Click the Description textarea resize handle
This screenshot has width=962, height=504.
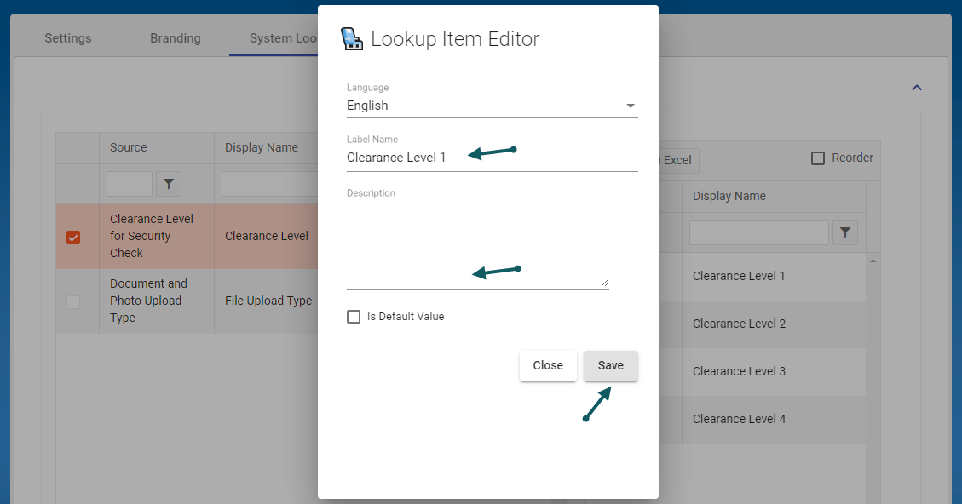pyautogui.click(x=605, y=282)
